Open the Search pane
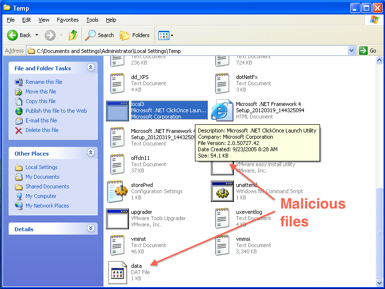The width and height of the screenshot is (385, 289). click(100, 35)
